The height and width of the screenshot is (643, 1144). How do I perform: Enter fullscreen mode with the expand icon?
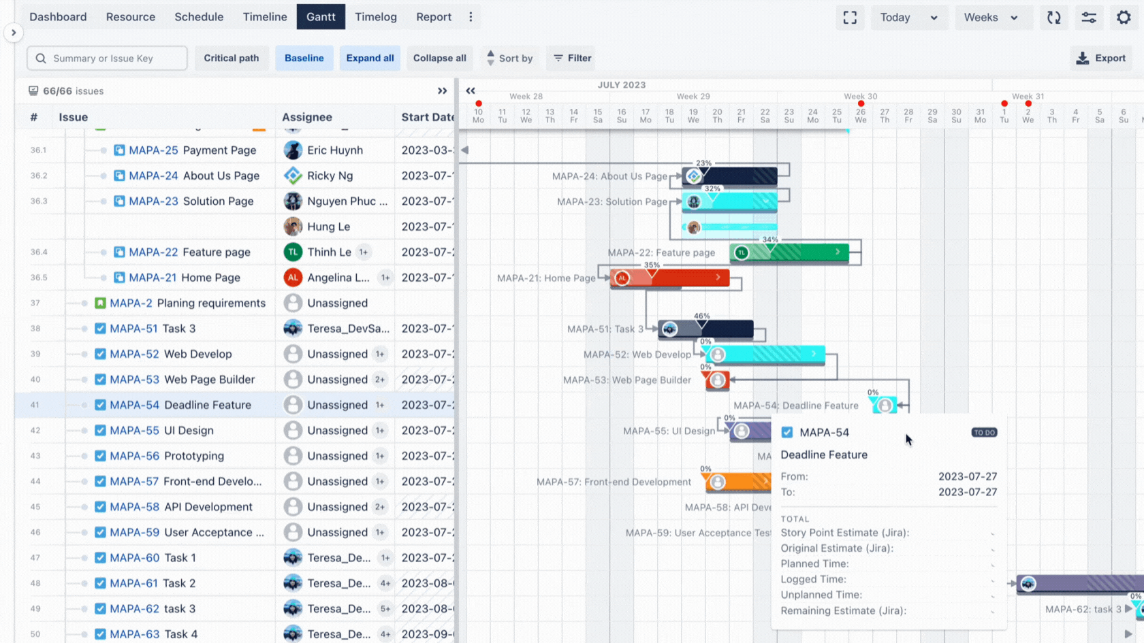(850, 18)
